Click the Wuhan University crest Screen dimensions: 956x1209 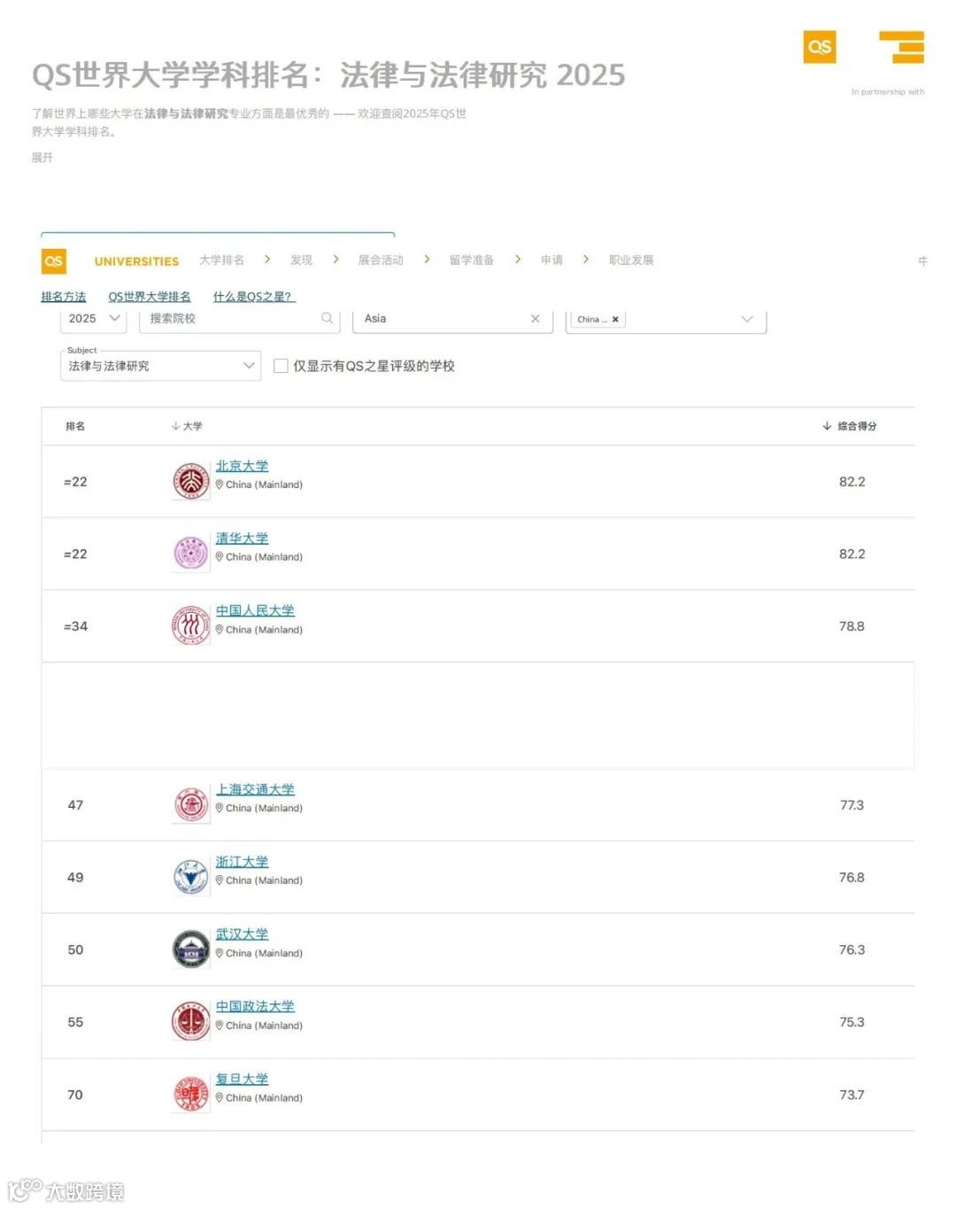(190, 949)
